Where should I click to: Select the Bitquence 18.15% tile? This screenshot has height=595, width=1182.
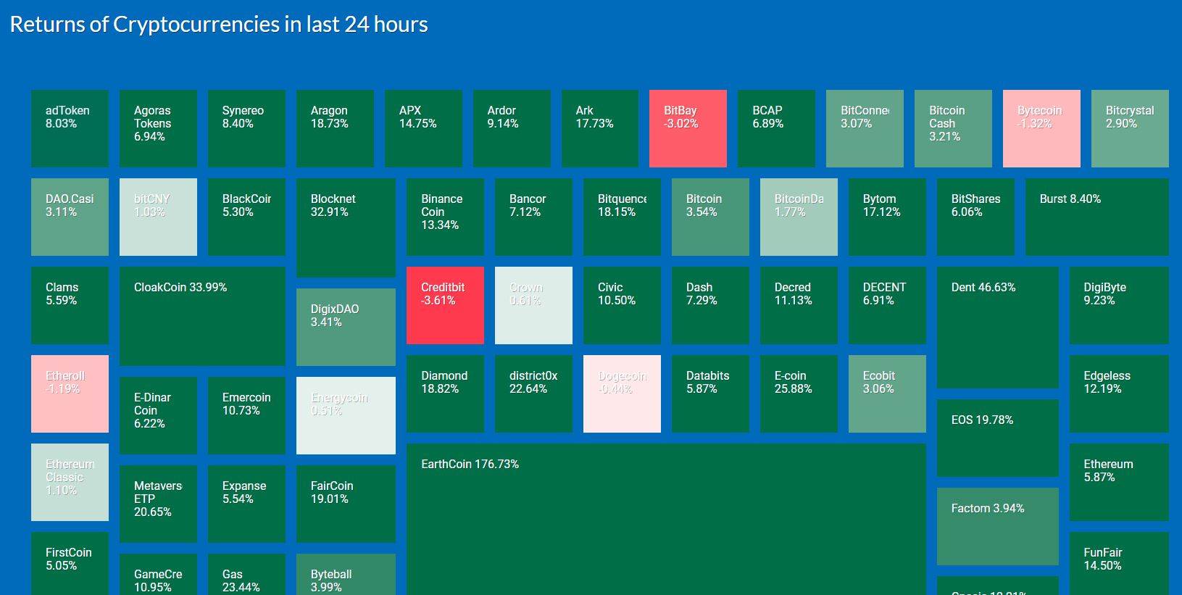pos(622,217)
